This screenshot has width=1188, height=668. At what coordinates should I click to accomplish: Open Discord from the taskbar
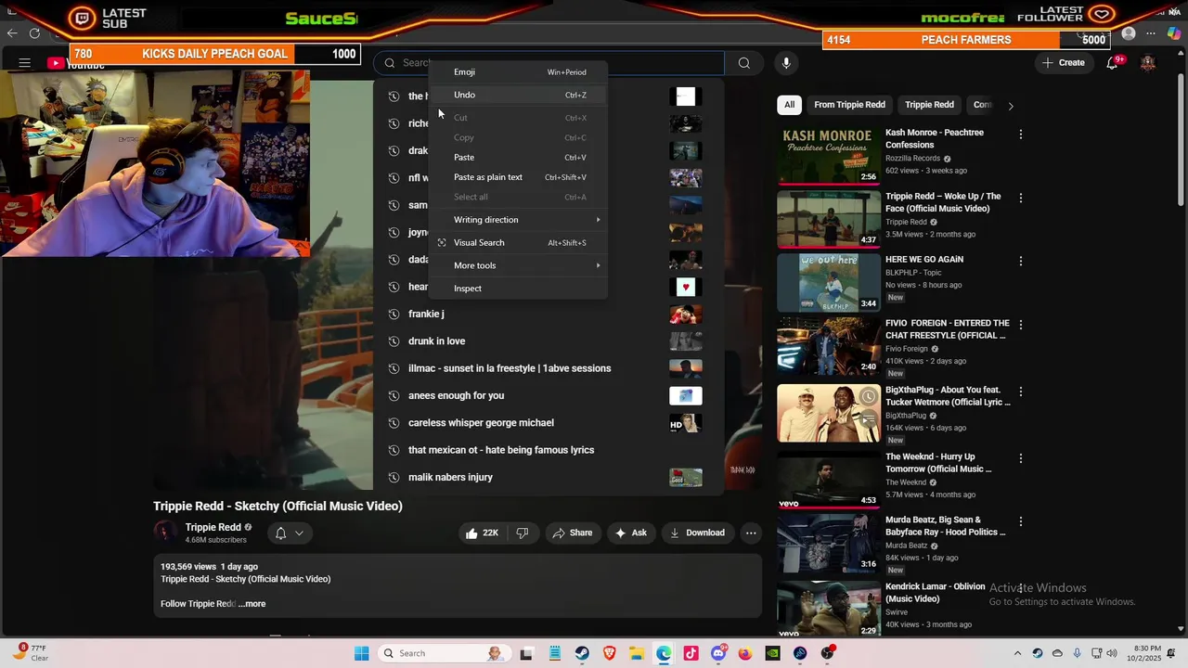[718, 653]
